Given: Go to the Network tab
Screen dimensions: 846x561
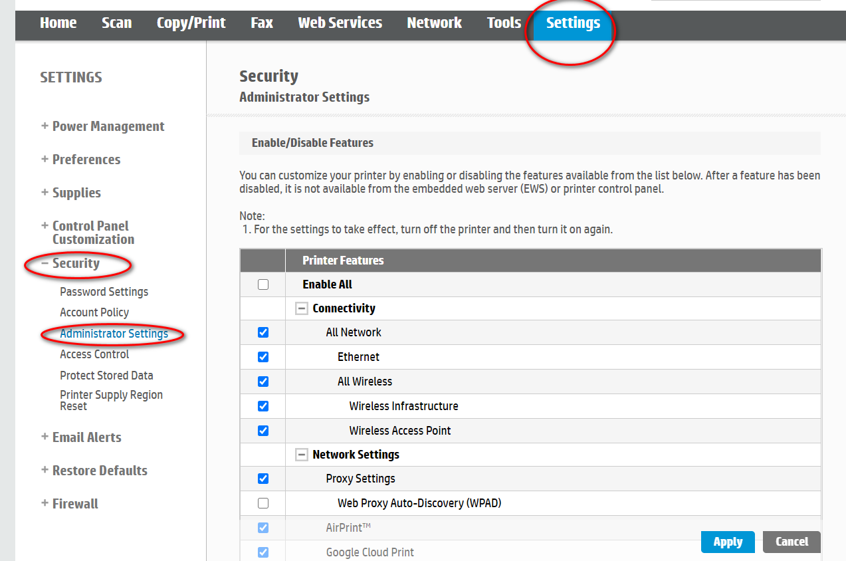Looking at the screenshot, I should pyautogui.click(x=434, y=23).
